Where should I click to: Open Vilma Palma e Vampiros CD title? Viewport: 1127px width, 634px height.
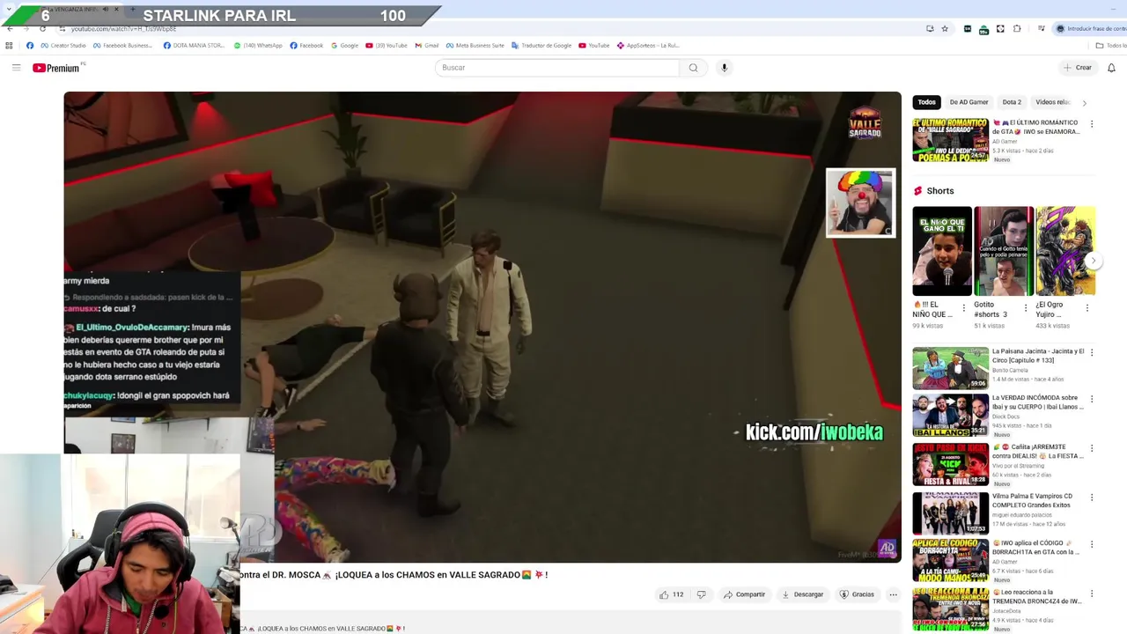pos(1033,501)
